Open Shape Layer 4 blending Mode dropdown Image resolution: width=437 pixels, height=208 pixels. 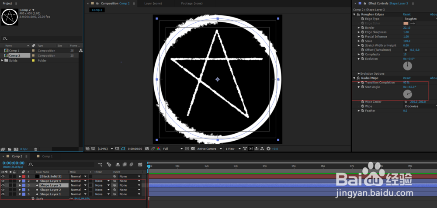click(x=78, y=181)
